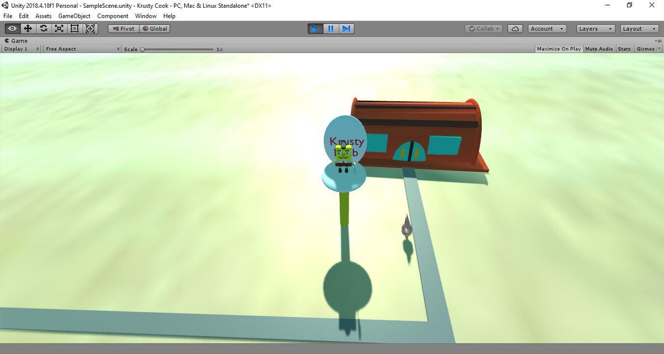Open the Edit menu

click(x=24, y=16)
